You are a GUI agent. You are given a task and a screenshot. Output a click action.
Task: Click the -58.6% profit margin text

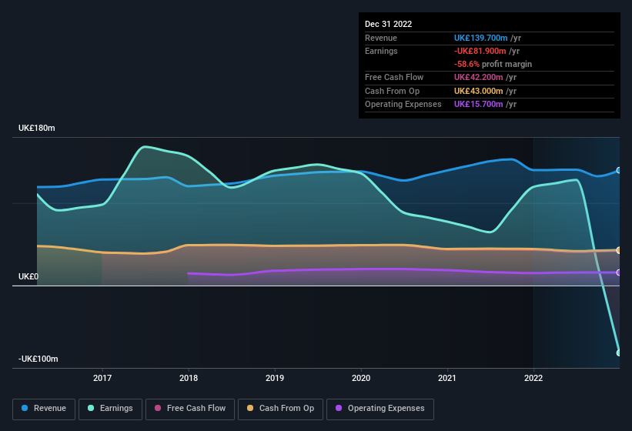[x=493, y=64]
